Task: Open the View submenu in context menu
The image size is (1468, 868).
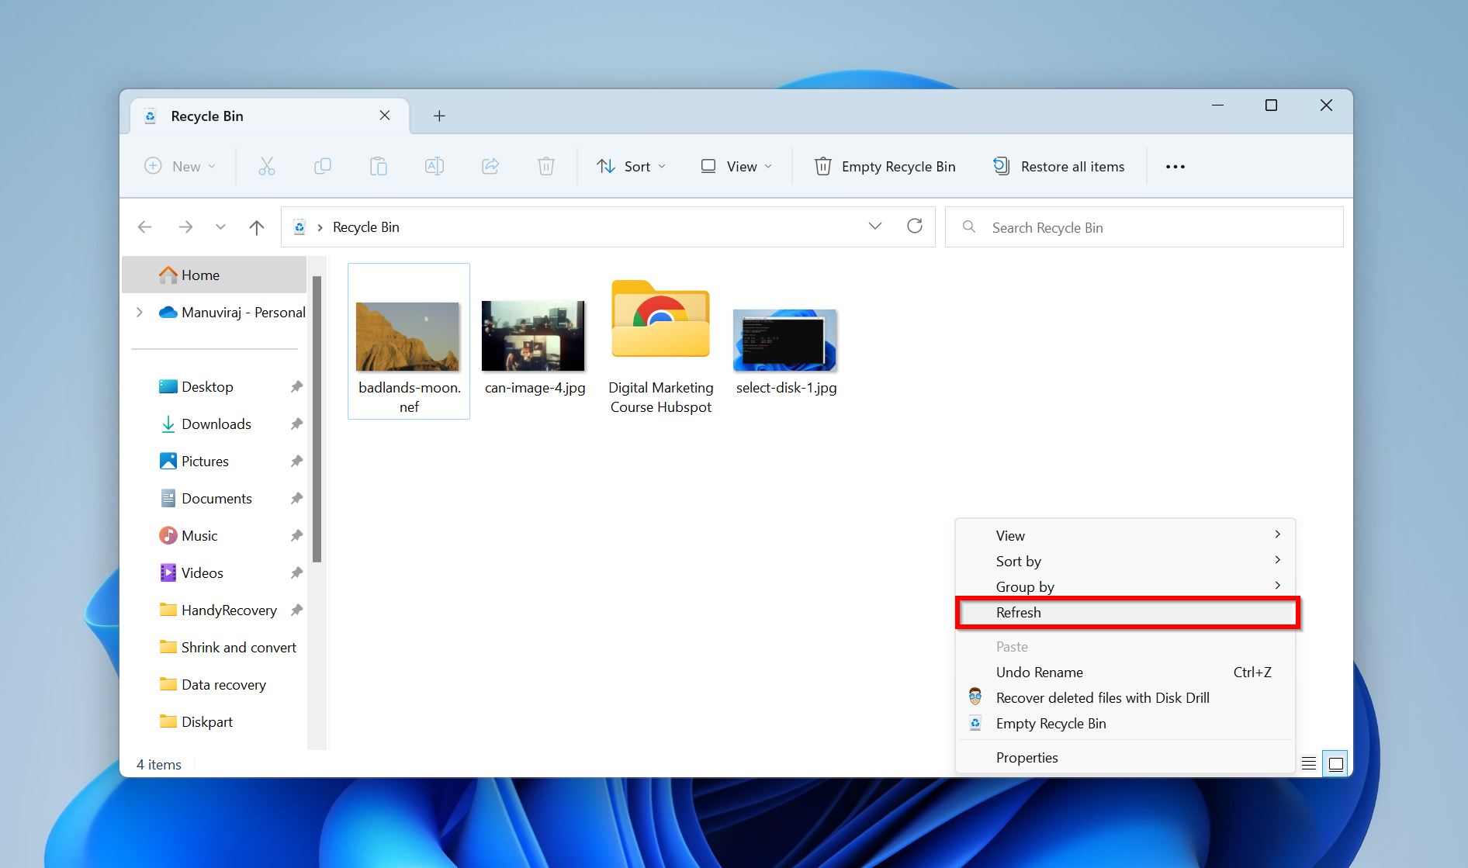Action: pyautogui.click(x=1125, y=535)
